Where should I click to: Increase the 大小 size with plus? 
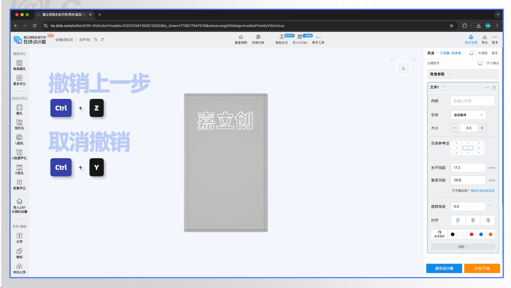[482, 128]
